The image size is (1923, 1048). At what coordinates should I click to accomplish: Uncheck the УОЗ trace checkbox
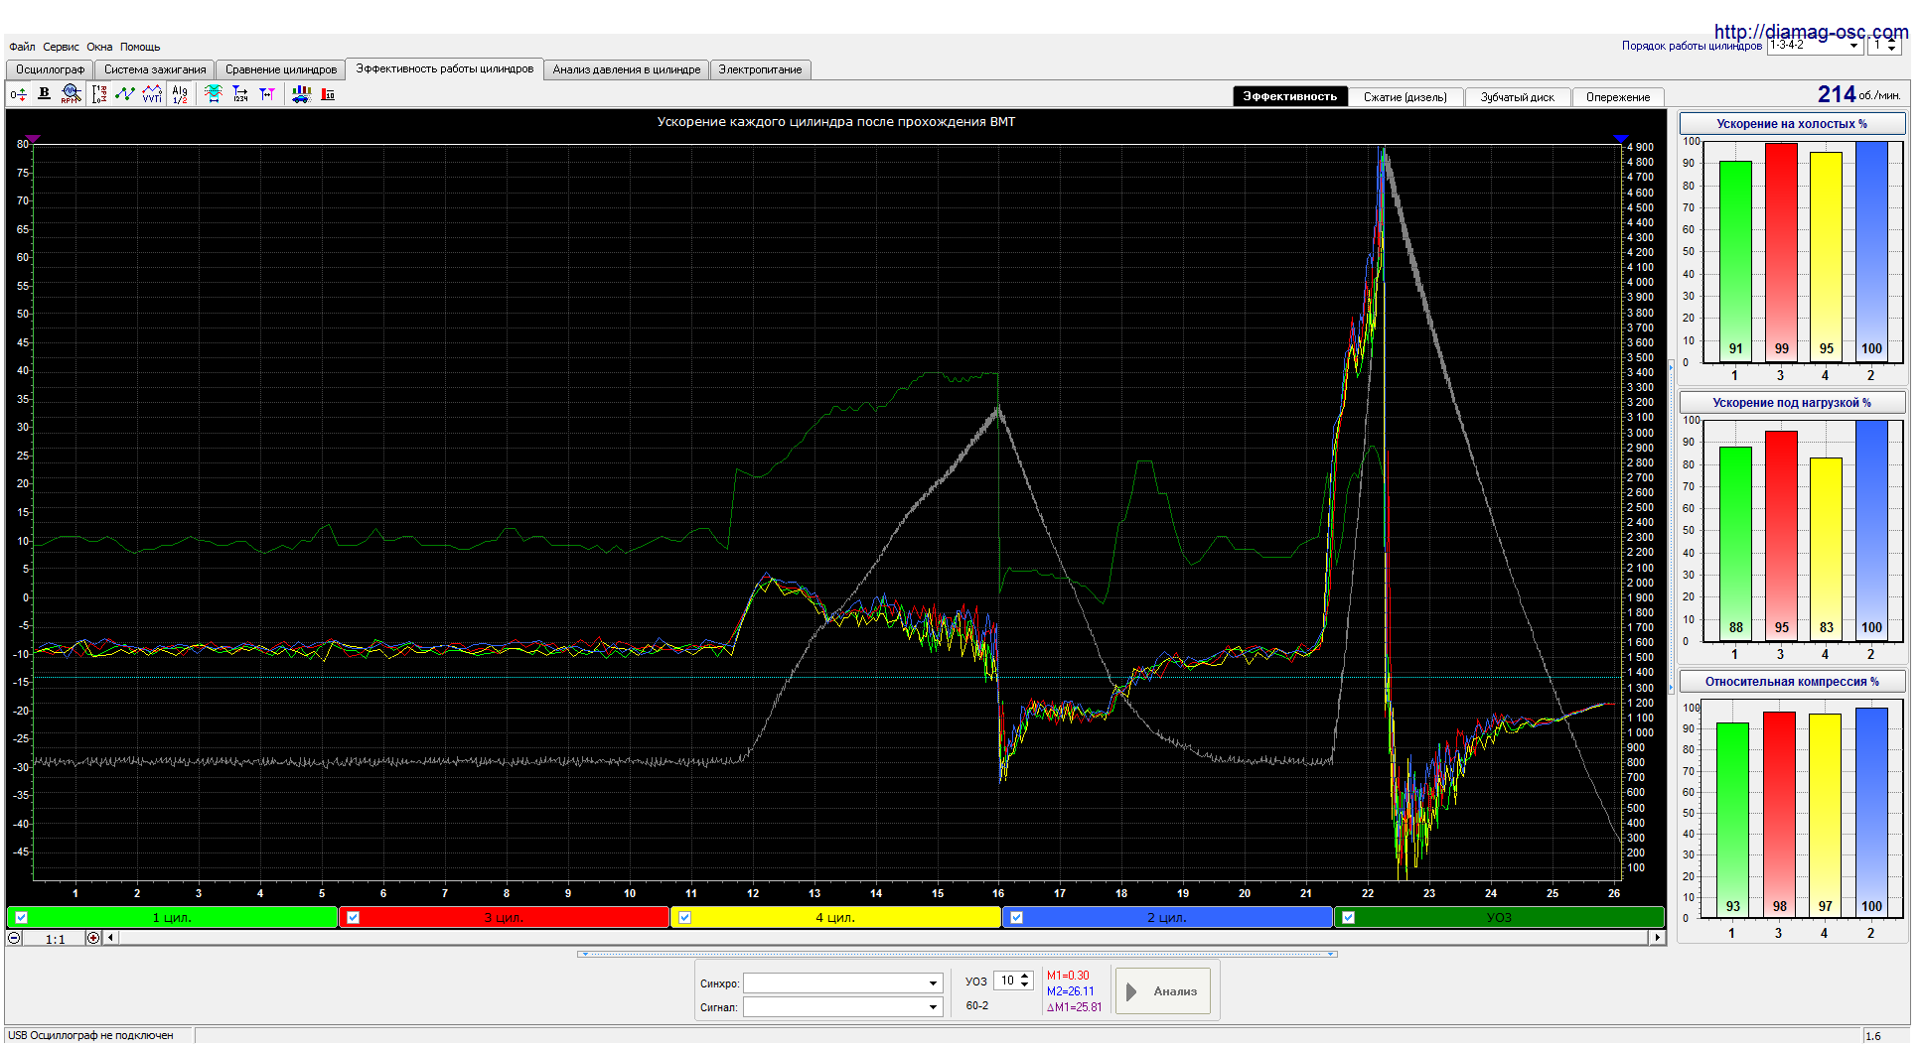[1349, 918]
